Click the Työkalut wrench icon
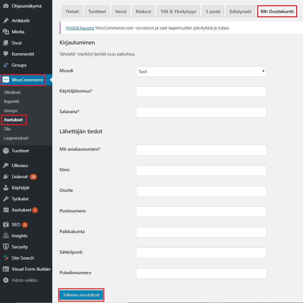Image resolution: width=303 pixels, height=303 pixels. (6, 199)
